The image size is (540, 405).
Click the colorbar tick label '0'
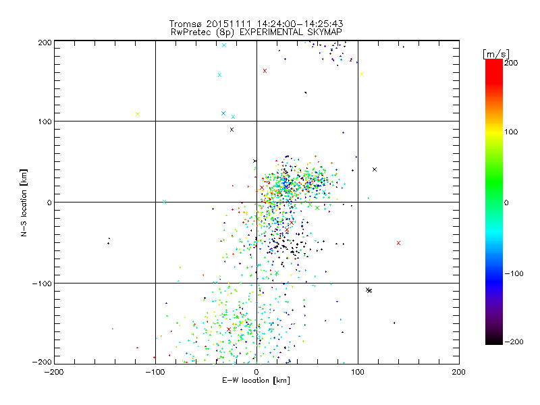pos(506,202)
